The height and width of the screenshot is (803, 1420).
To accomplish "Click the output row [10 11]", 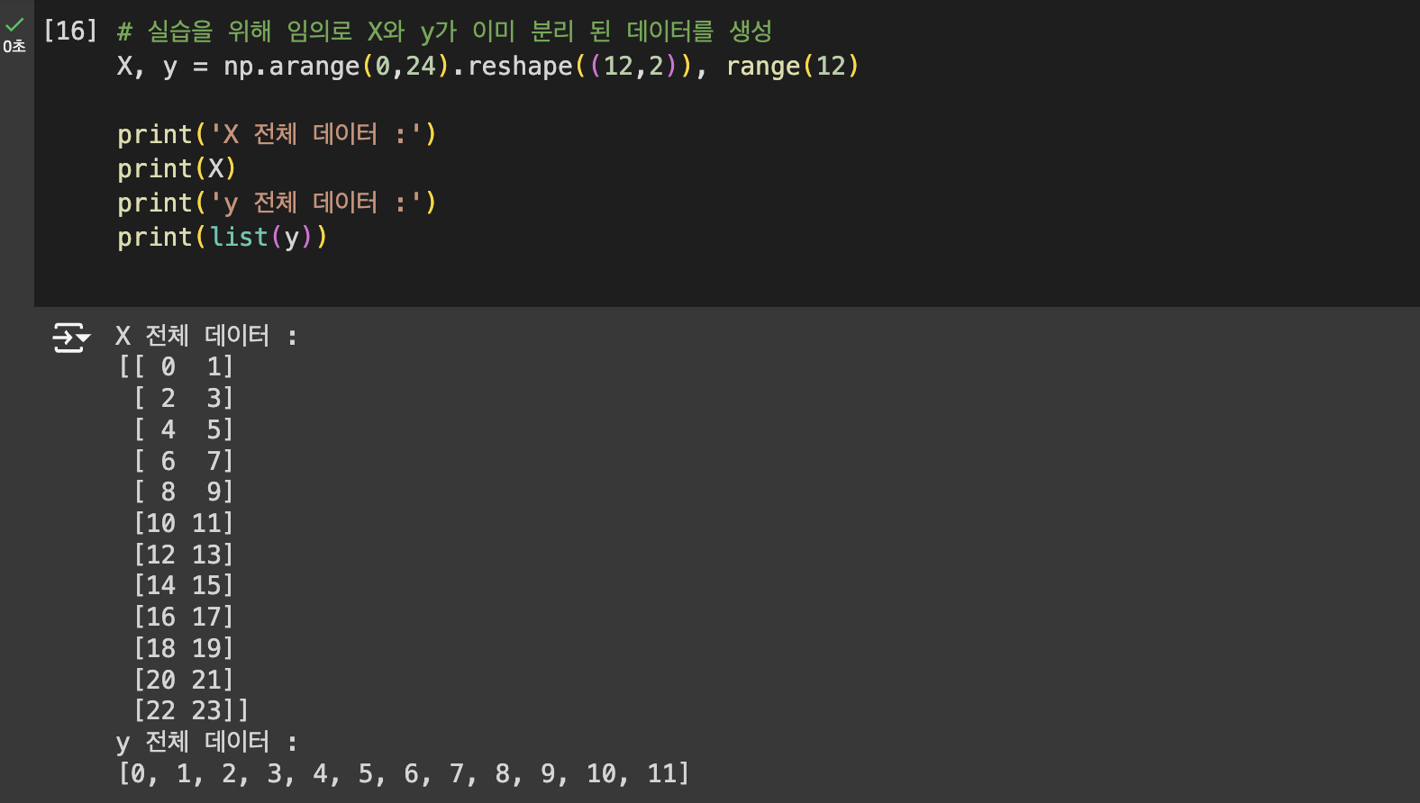I will tap(184, 523).
